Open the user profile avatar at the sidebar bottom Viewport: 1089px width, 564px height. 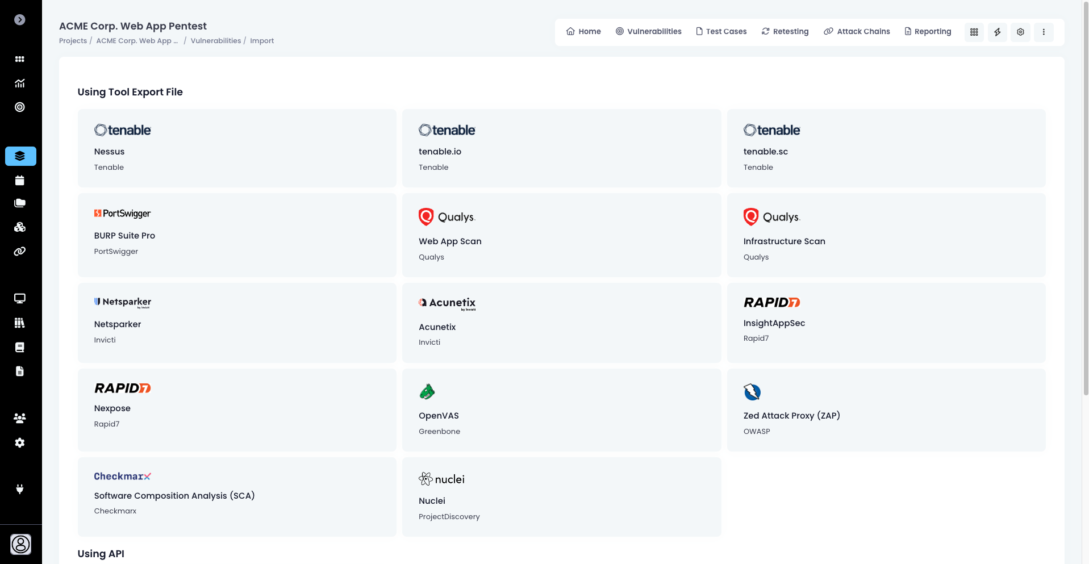tap(20, 544)
